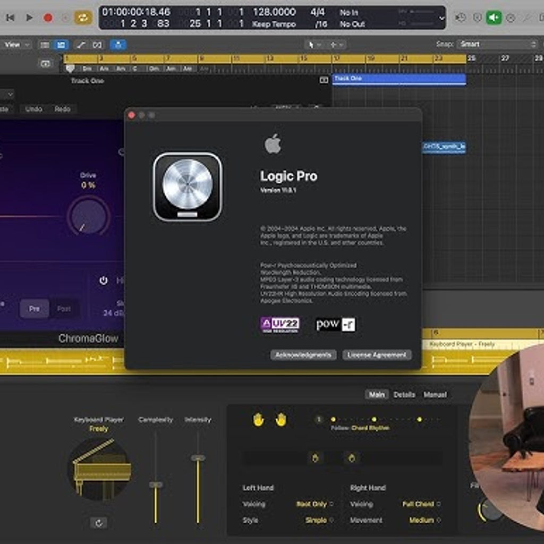Start playback with the Play button
Image resolution: width=544 pixels, height=544 pixels.
point(29,18)
